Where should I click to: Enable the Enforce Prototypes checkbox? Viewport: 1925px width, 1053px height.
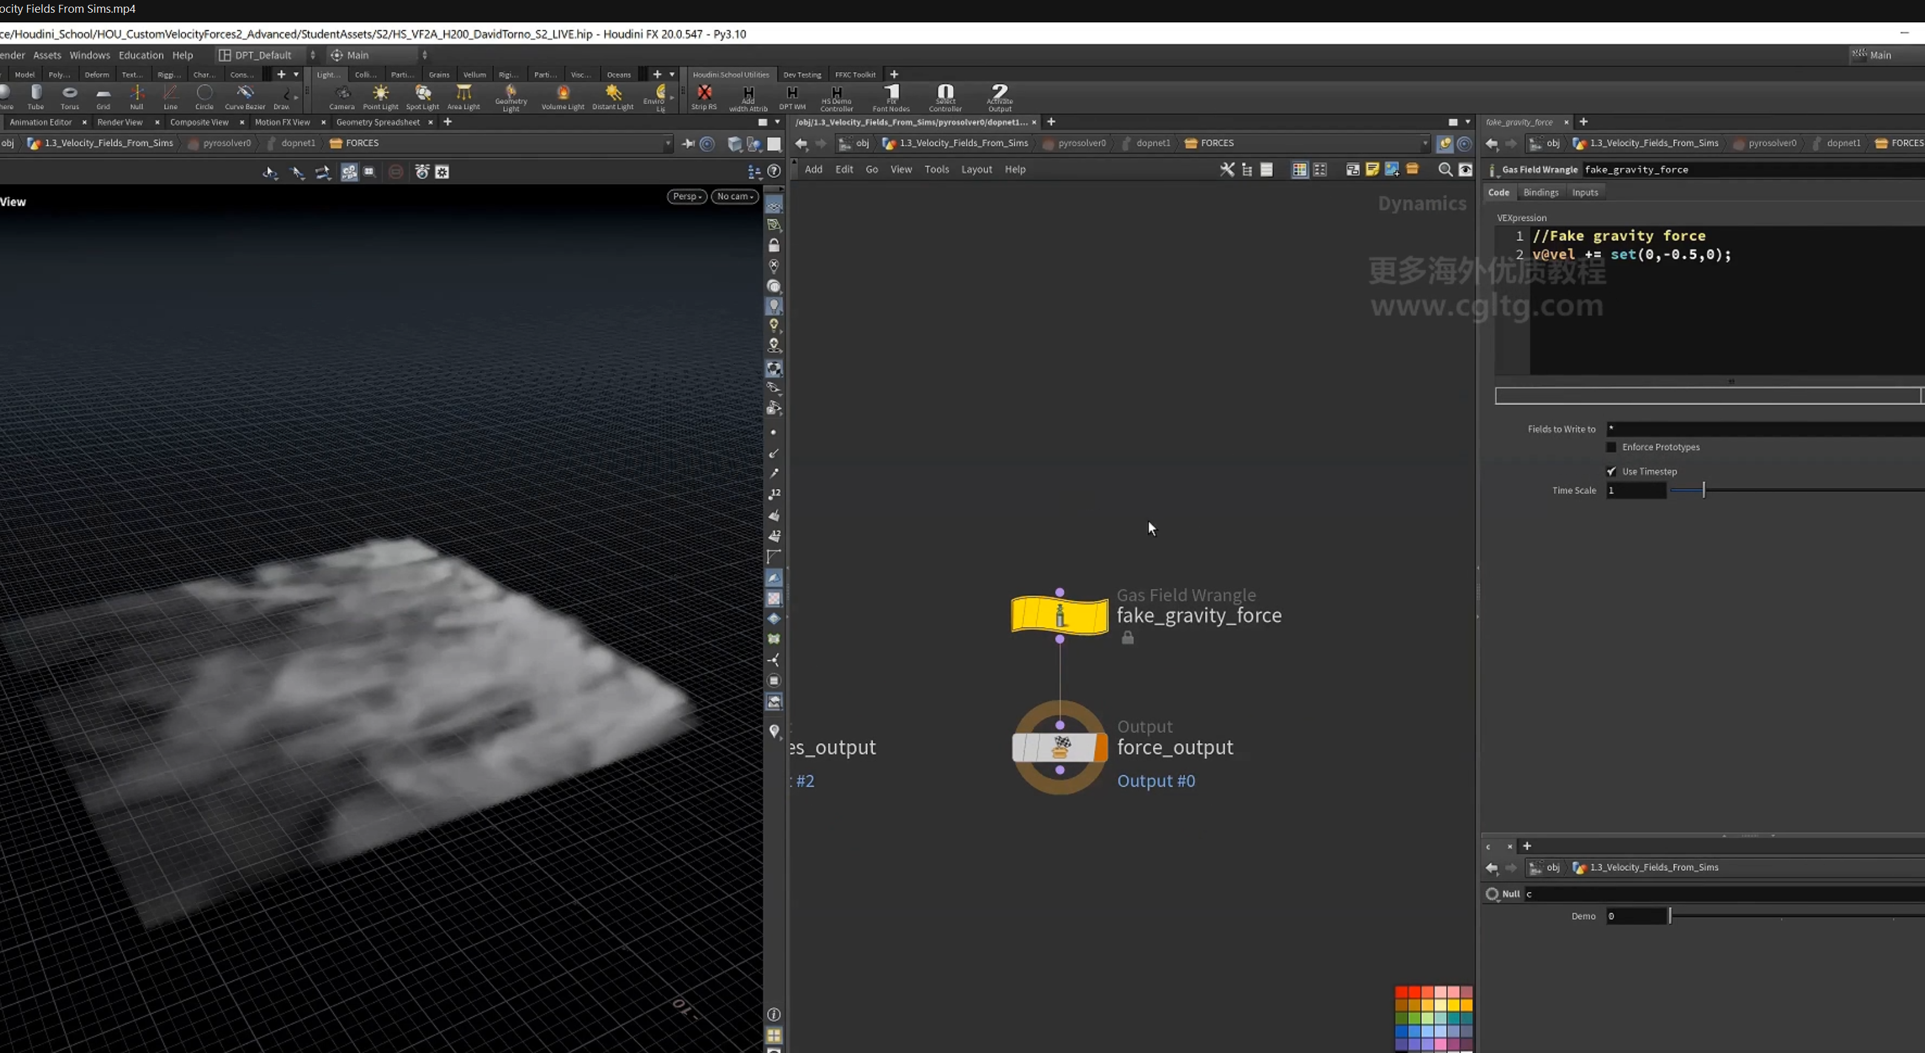(1611, 447)
